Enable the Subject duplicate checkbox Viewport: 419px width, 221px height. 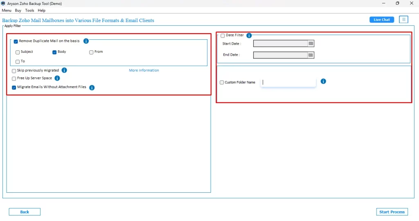click(18, 52)
